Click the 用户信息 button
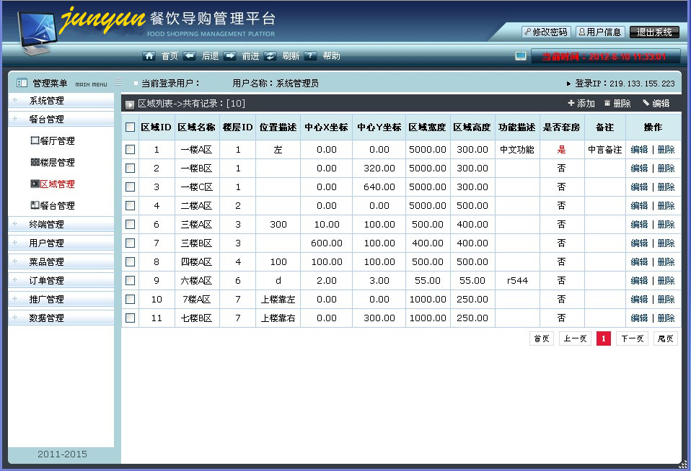The image size is (691, 471). (600, 32)
